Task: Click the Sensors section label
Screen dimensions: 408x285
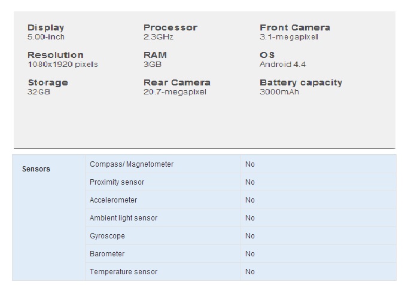Action: tap(36, 169)
